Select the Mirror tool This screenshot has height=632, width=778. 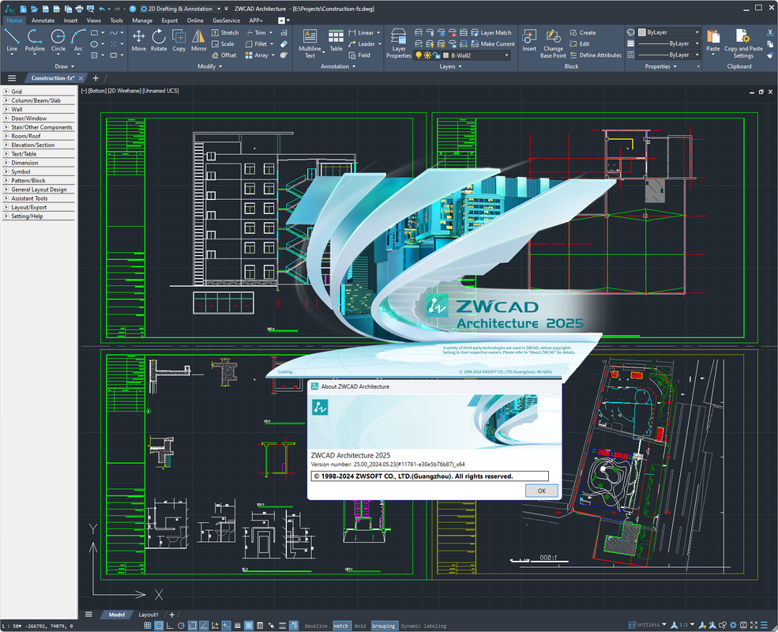(199, 40)
